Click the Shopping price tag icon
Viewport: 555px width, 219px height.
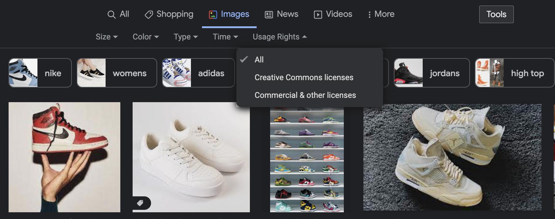tap(149, 14)
